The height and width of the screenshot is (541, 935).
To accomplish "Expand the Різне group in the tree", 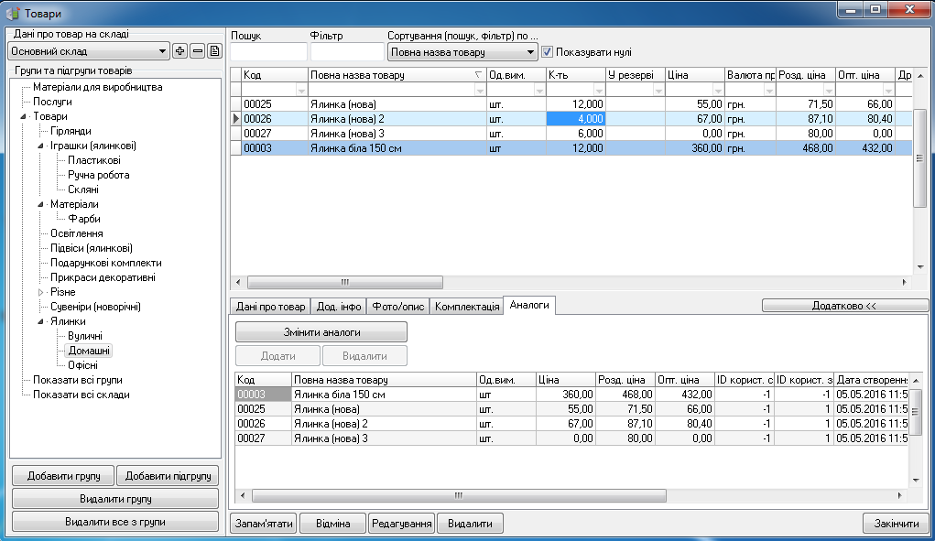I will [x=41, y=292].
